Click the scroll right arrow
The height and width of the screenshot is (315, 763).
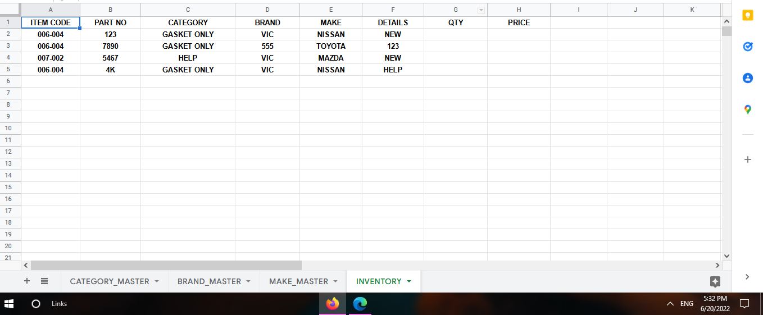[x=717, y=265]
